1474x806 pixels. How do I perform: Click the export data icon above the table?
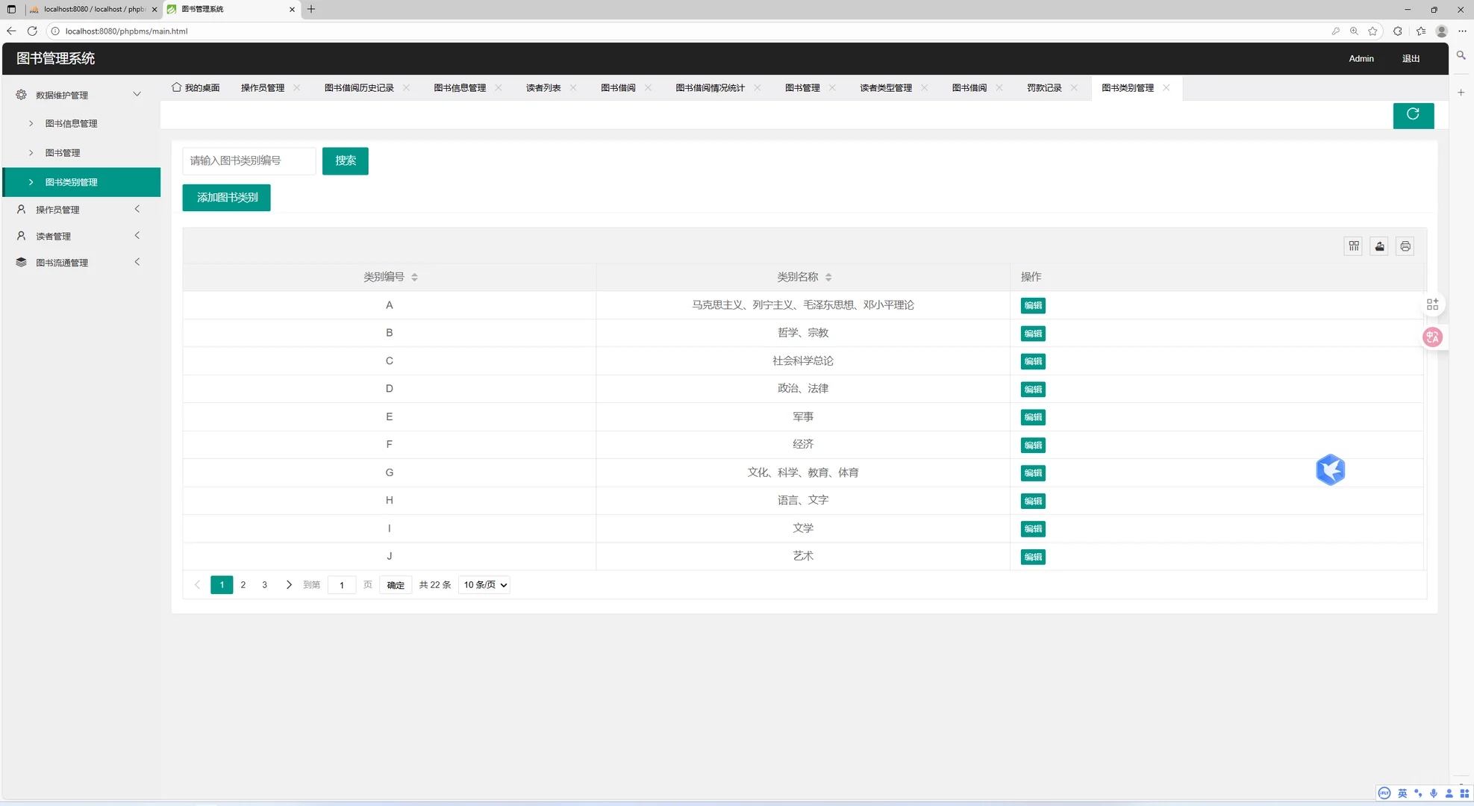tap(1378, 246)
